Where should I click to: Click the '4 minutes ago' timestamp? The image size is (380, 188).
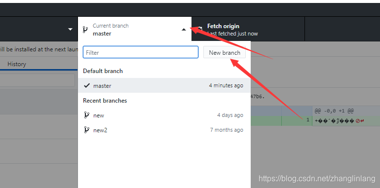pyautogui.click(x=226, y=85)
